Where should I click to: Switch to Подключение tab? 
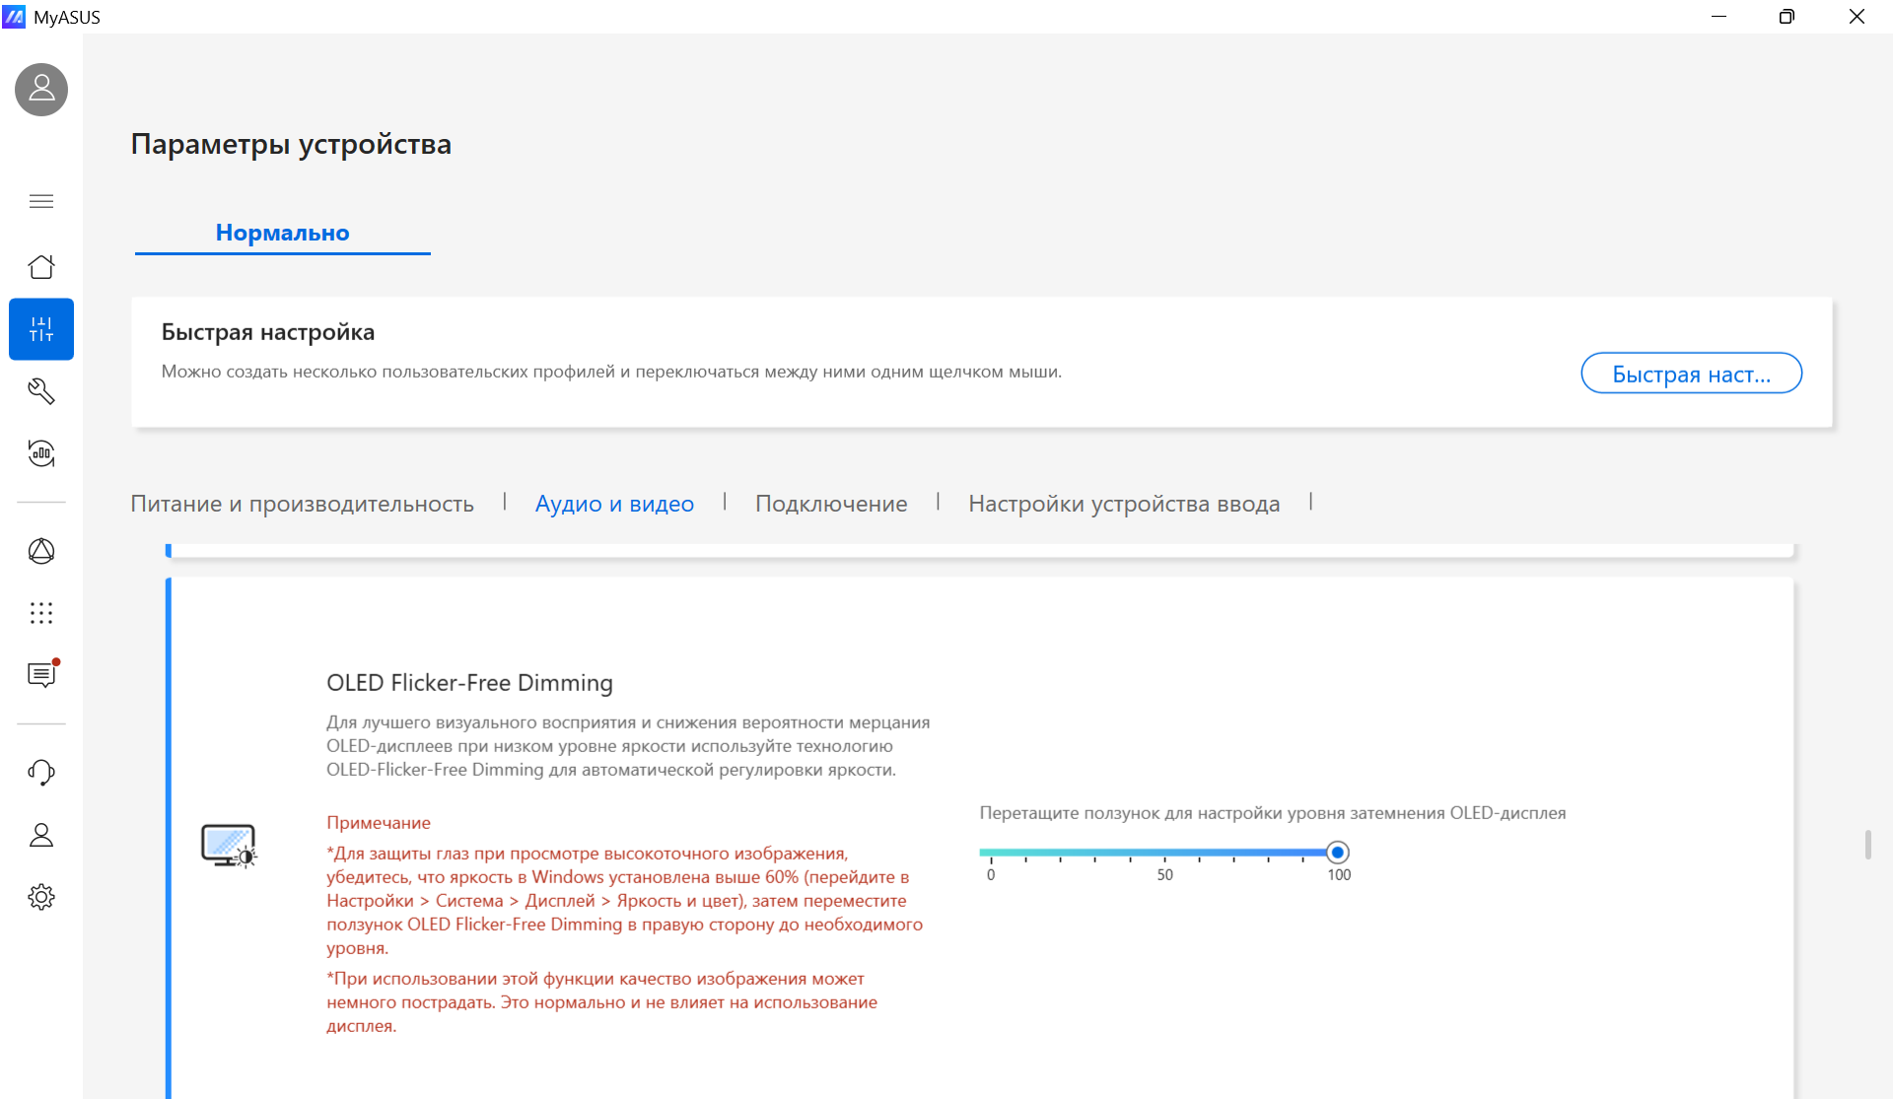click(831, 504)
